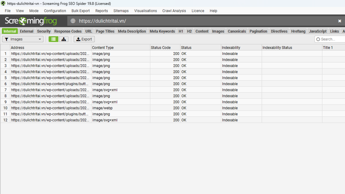Click the funnel filter icon

(7, 39)
